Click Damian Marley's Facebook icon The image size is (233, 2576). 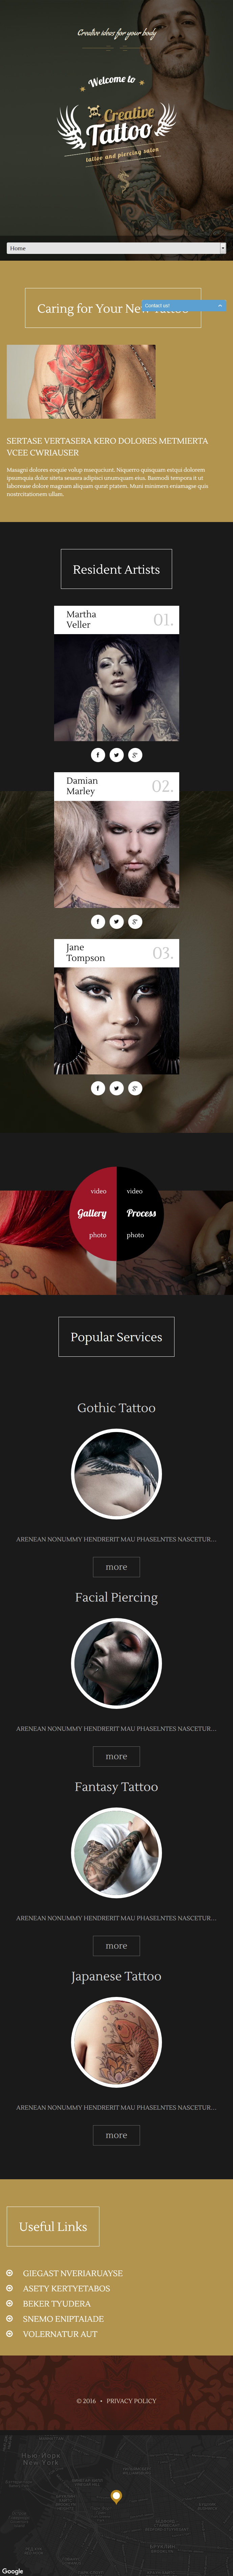(98, 921)
